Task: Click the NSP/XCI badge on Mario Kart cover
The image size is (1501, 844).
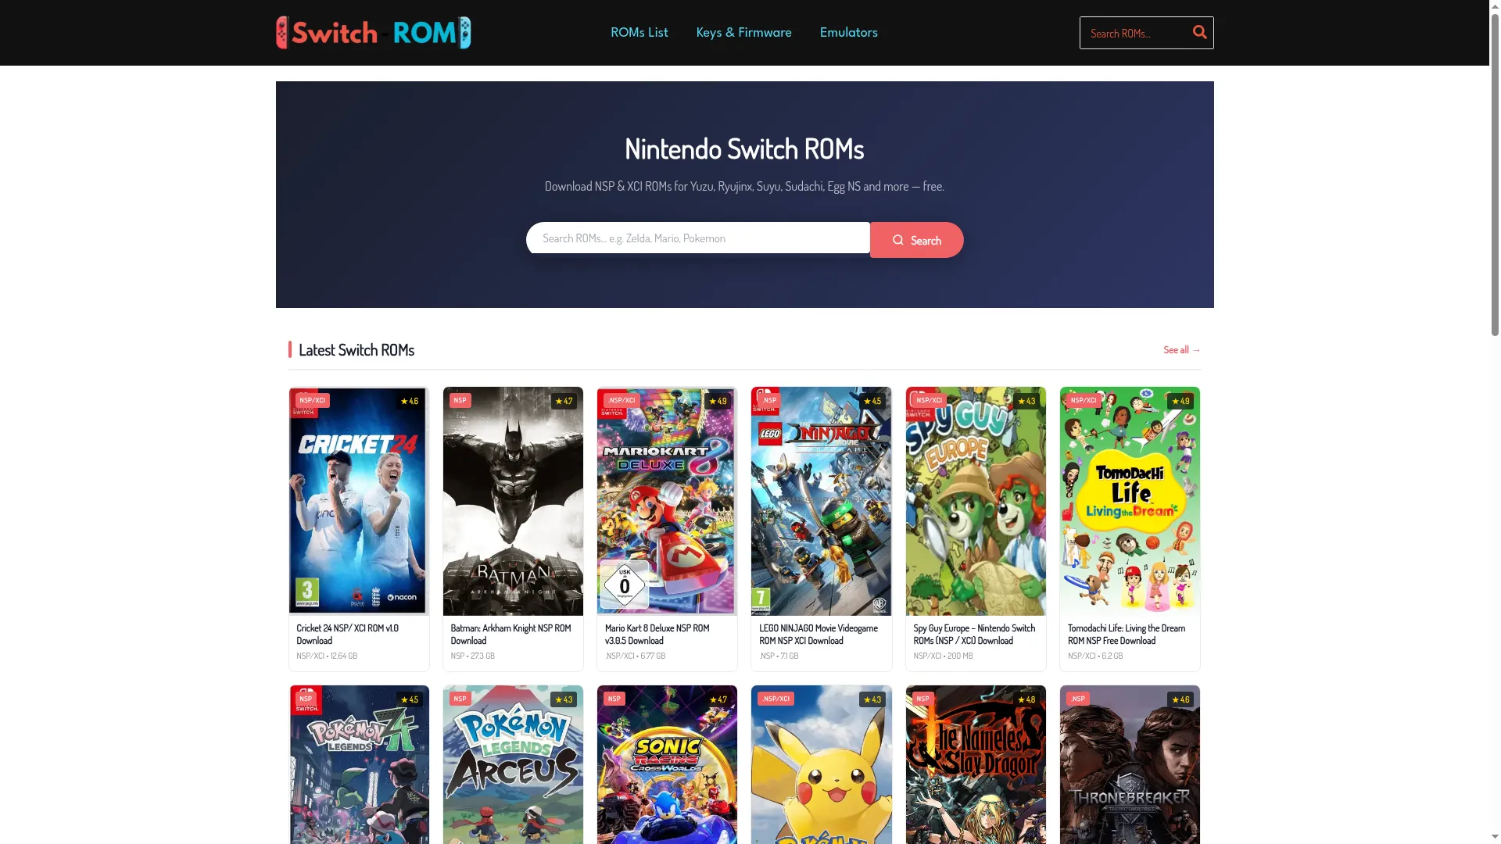Action: (622, 400)
